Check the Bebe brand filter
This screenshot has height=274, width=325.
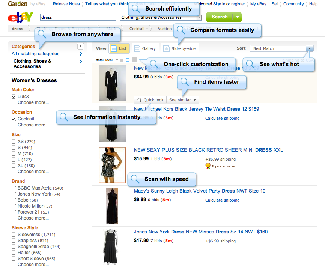(x=14, y=200)
